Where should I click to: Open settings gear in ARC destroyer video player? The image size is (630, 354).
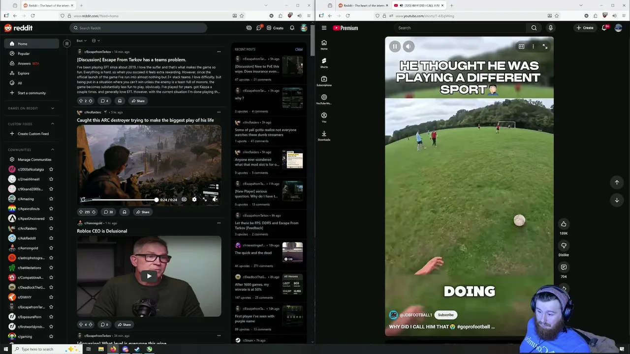point(194,200)
